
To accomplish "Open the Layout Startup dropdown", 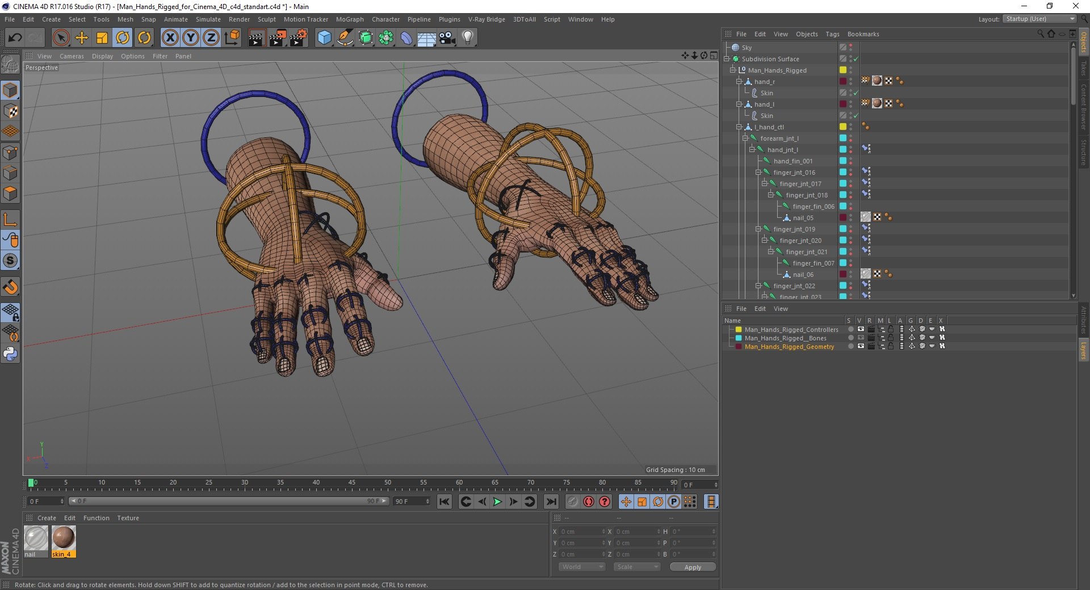I will tap(1039, 19).
